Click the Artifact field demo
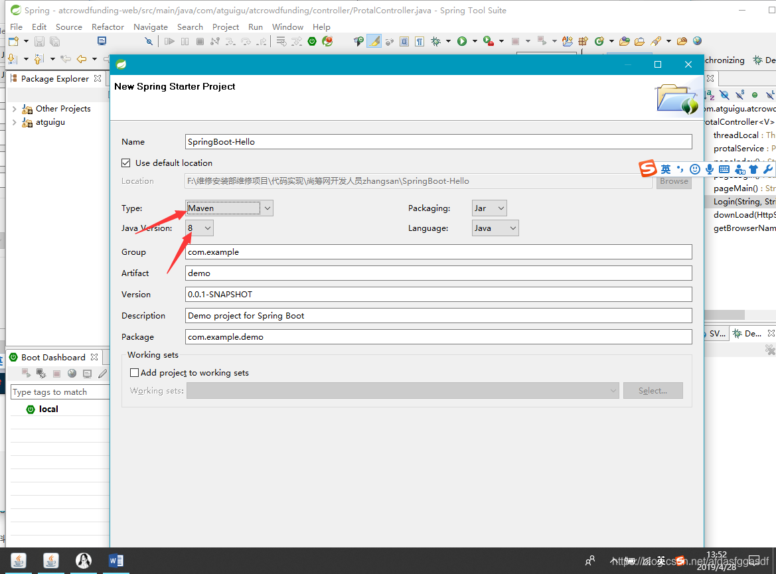This screenshot has height=574, width=776. point(439,273)
